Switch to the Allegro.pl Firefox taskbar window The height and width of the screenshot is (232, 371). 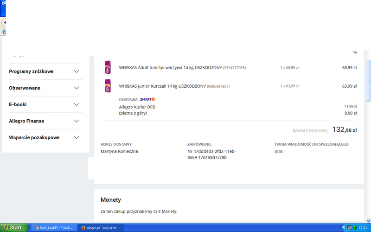[x=101, y=228]
